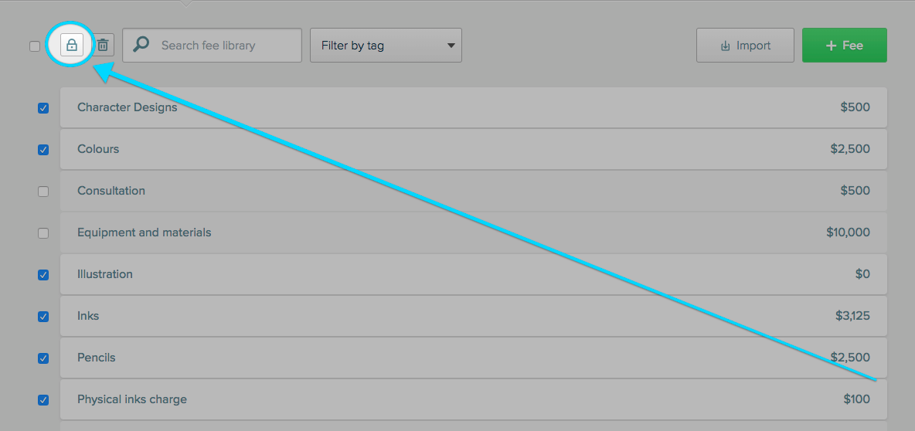
Task: Check the Equipment and materials checkbox
Action: pos(43,233)
